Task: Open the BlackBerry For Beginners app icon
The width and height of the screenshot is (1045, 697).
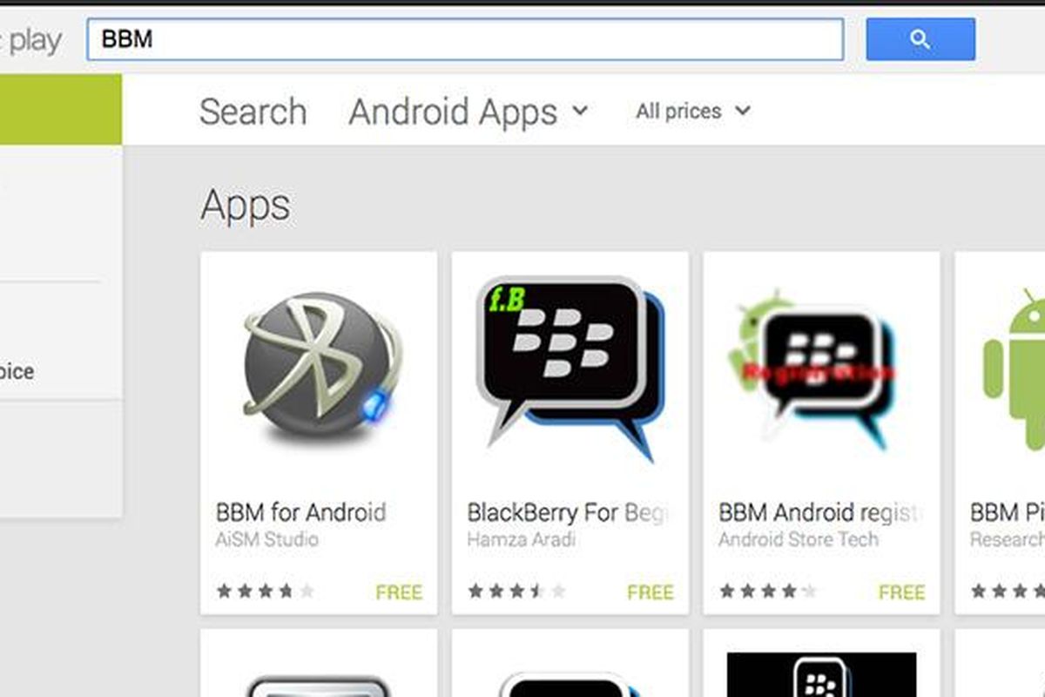Action: [x=570, y=368]
